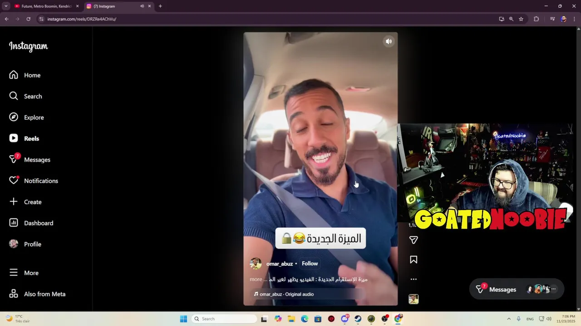Image resolution: width=581 pixels, height=326 pixels.
Task: Launch Copilot from the taskbar
Action: pyautogui.click(x=278, y=319)
